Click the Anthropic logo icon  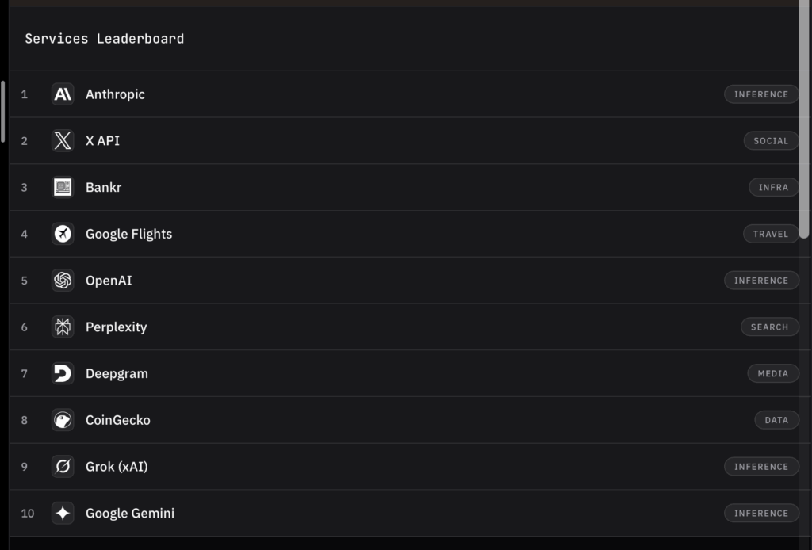(63, 94)
